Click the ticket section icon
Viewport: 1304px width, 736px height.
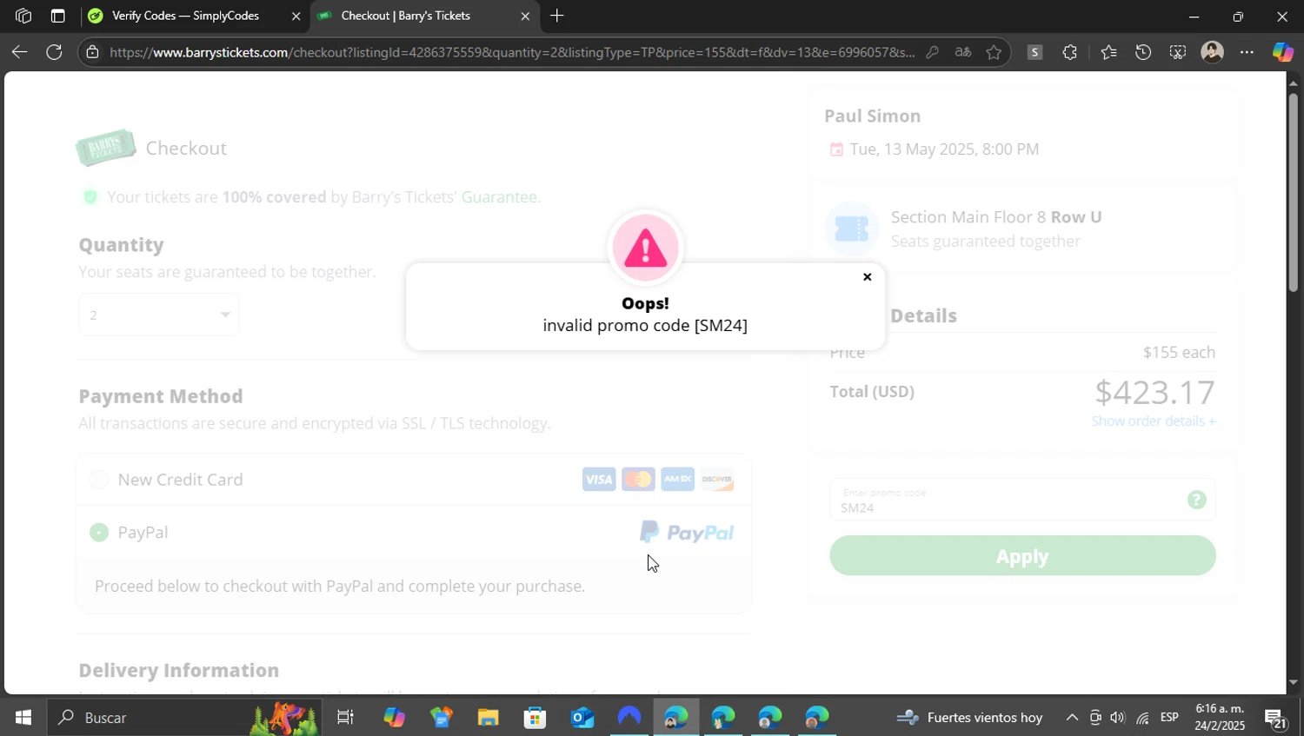[x=852, y=229]
